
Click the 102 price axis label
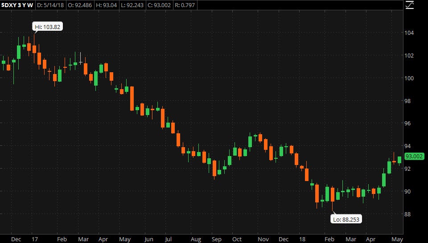click(409, 55)
